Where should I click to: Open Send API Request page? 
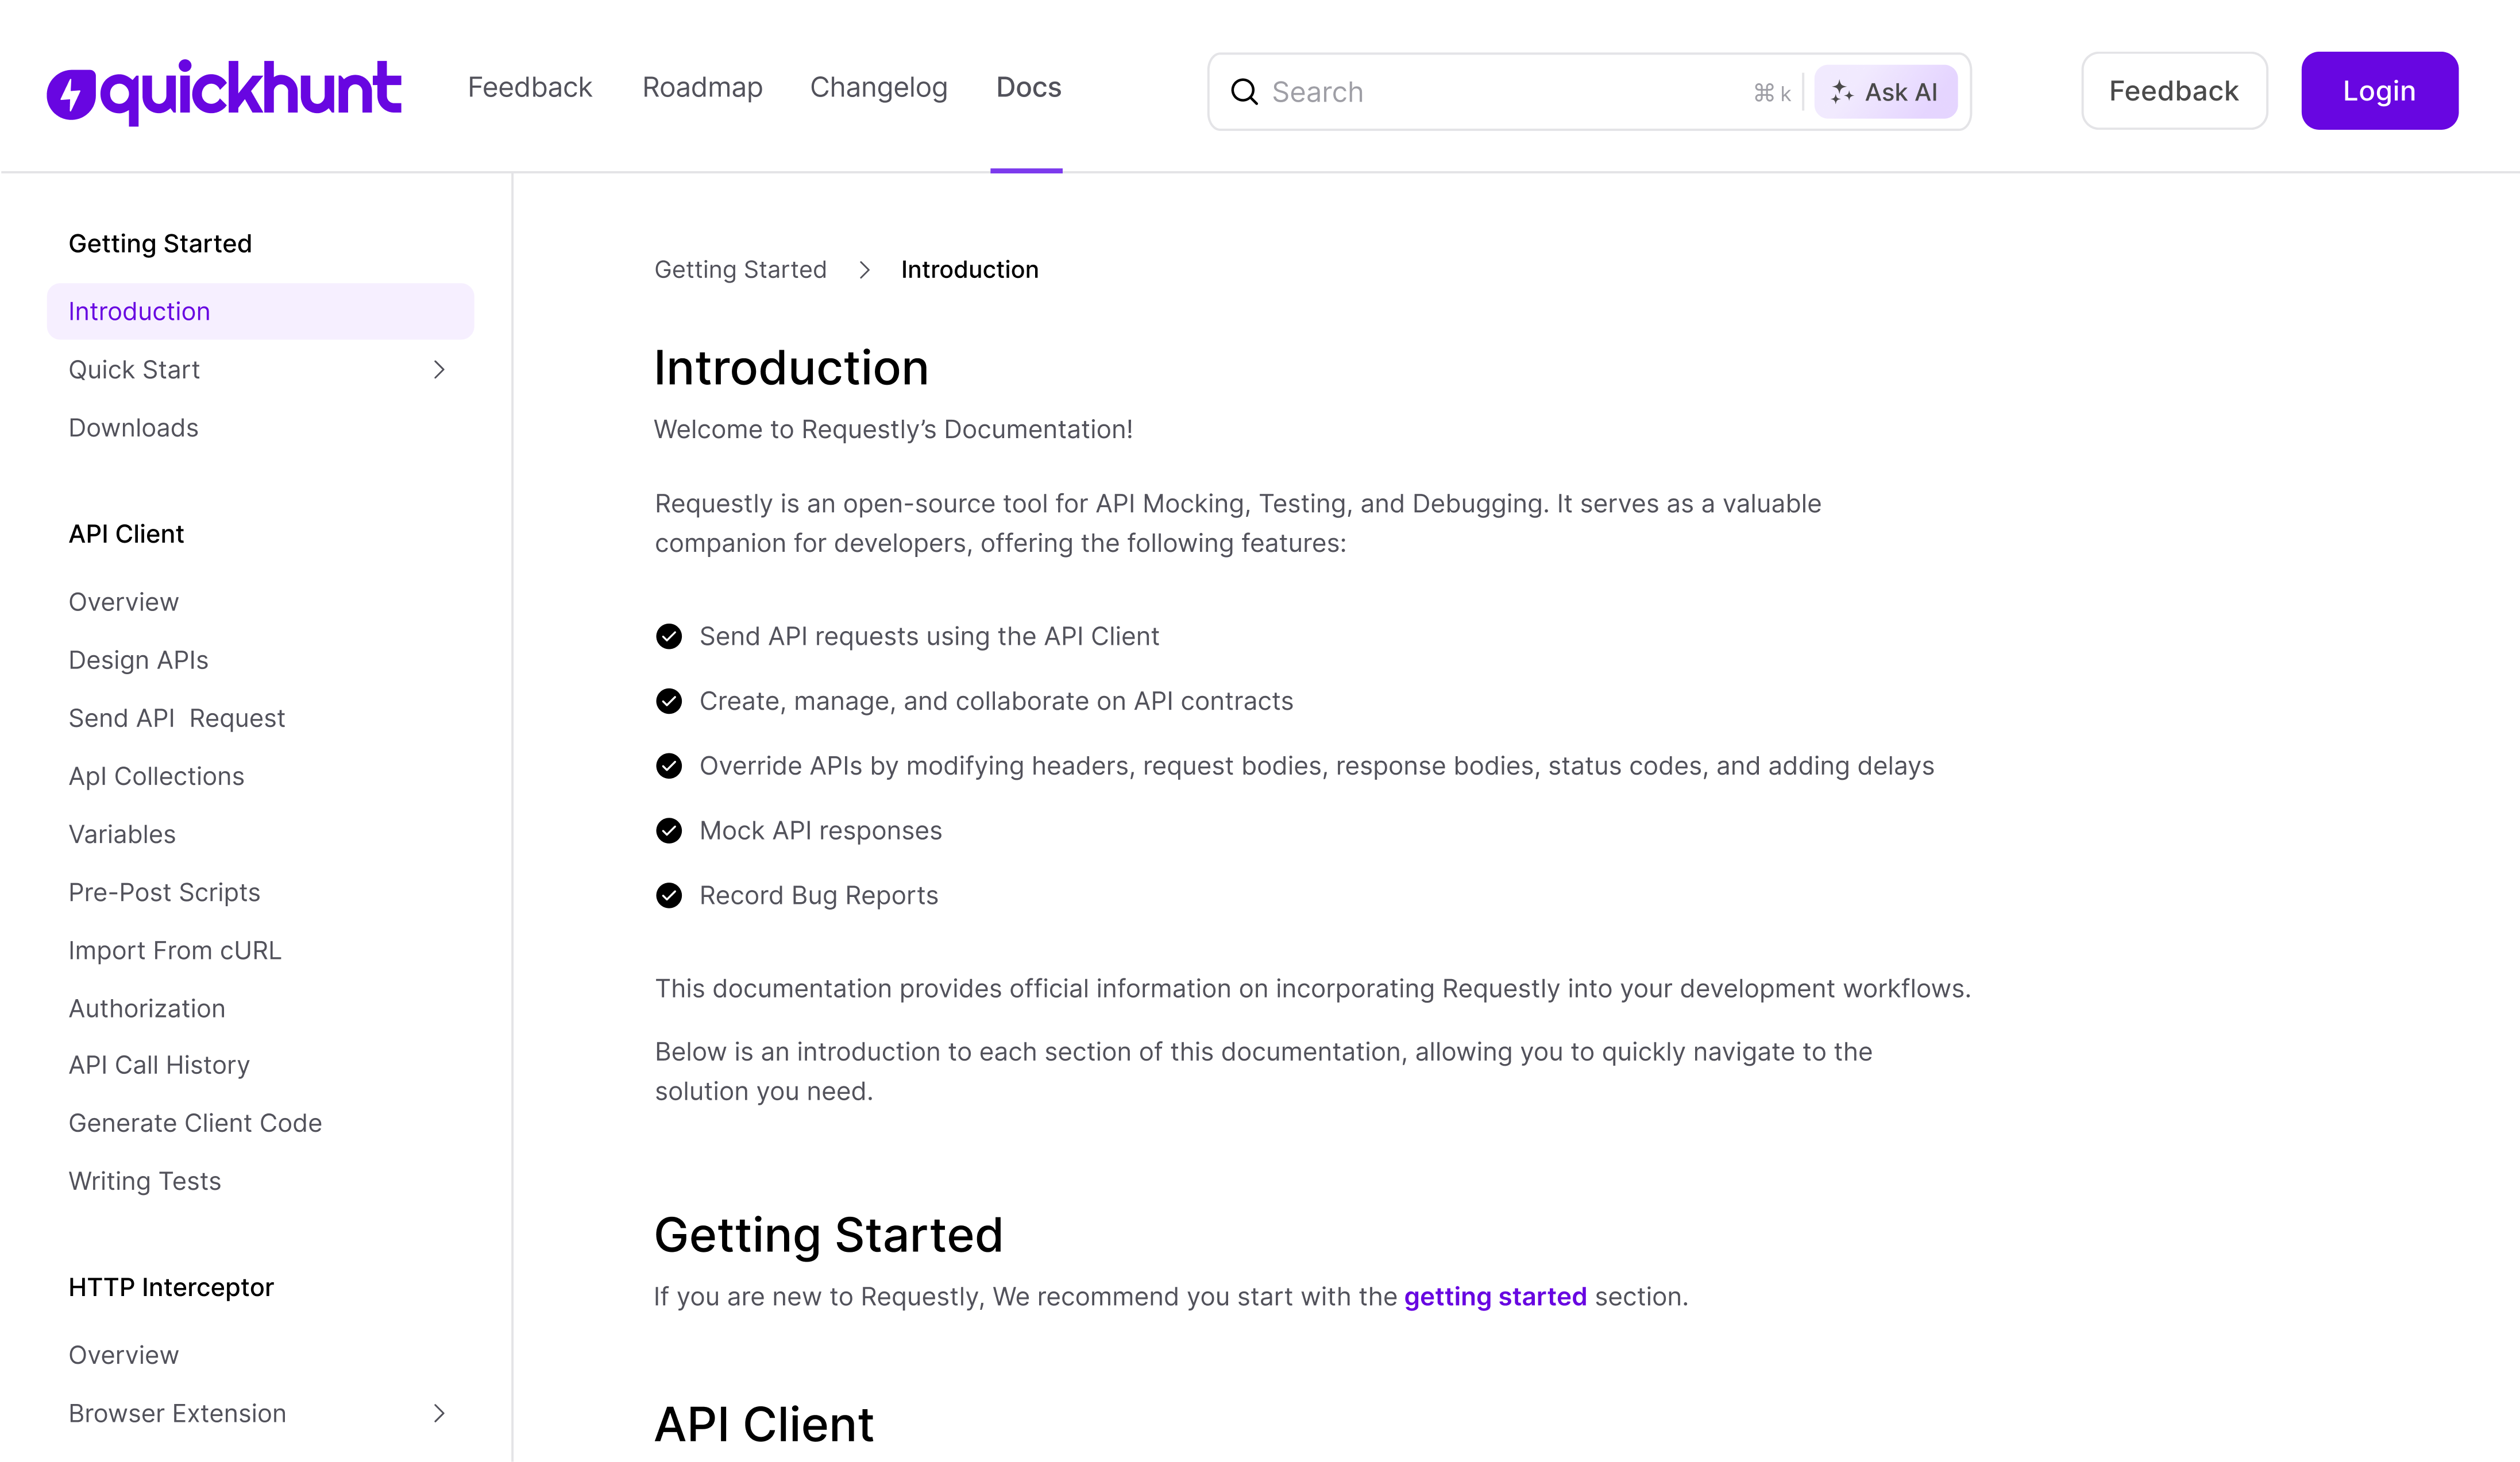point(176,718)
